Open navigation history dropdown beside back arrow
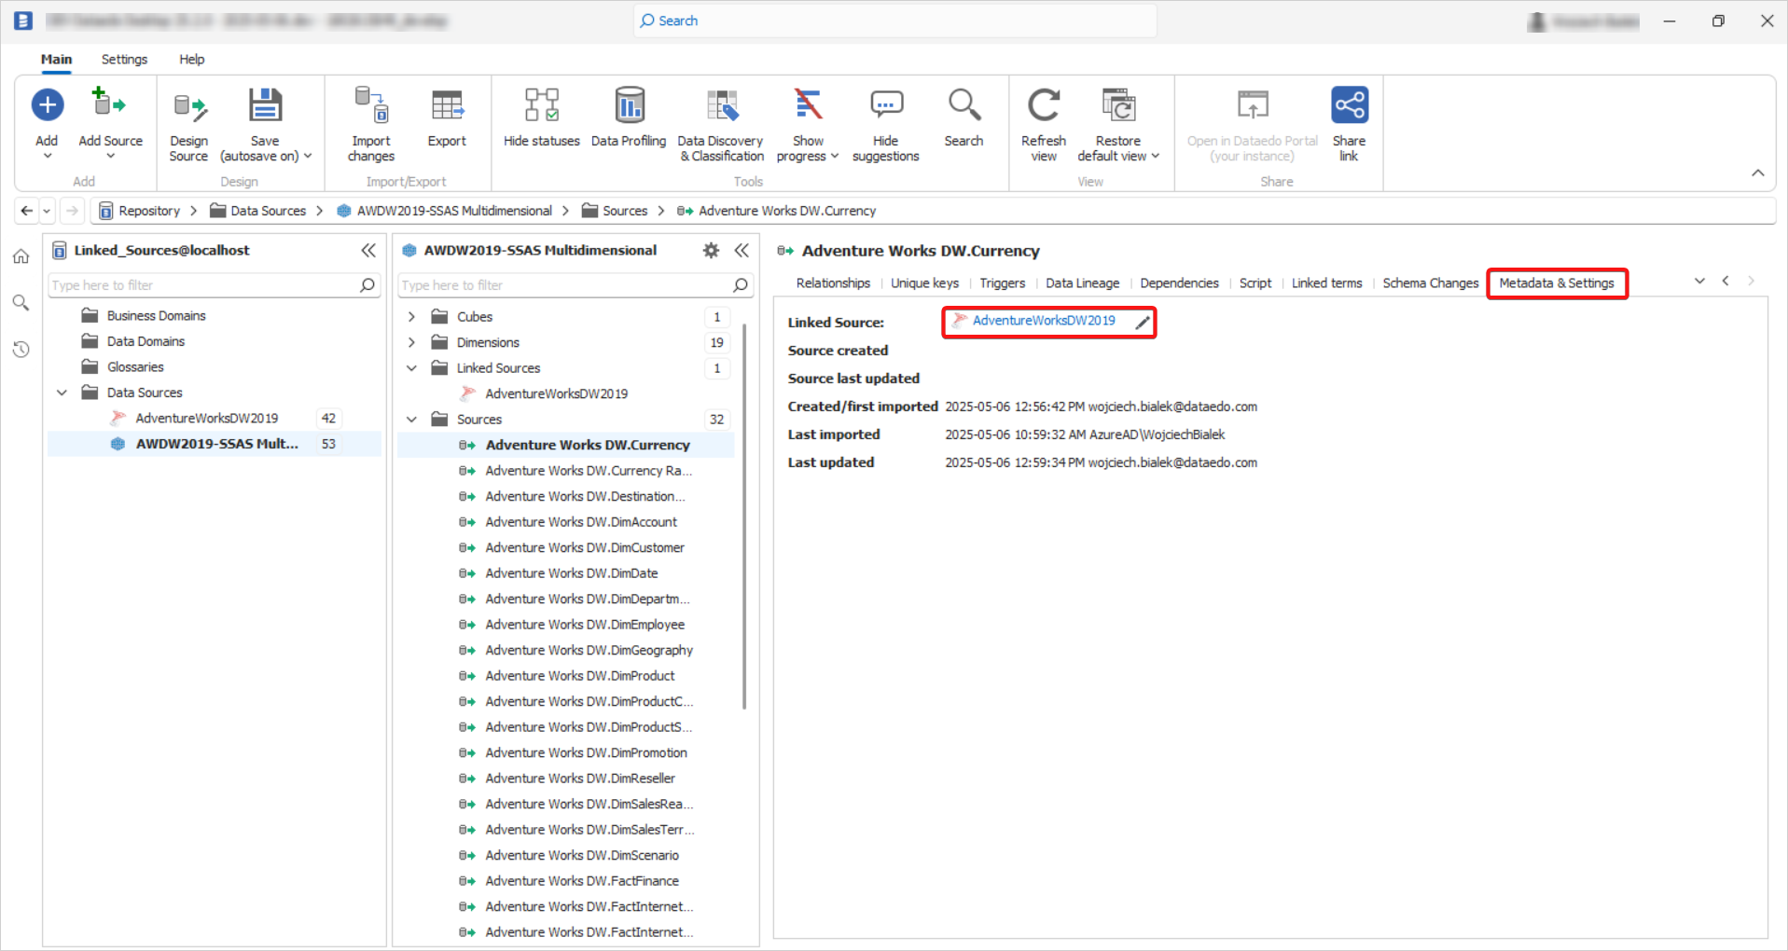 point(47,211)
